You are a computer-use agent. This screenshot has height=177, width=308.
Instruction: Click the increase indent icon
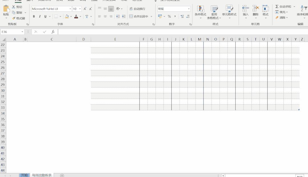coord(124,17)
